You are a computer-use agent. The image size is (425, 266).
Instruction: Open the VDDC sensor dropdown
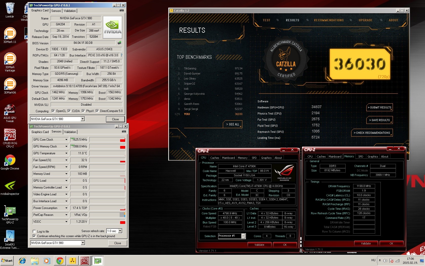tap(66, 222)
